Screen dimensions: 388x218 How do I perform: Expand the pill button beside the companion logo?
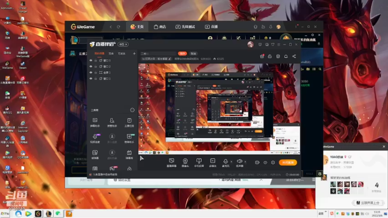point(123,44)
